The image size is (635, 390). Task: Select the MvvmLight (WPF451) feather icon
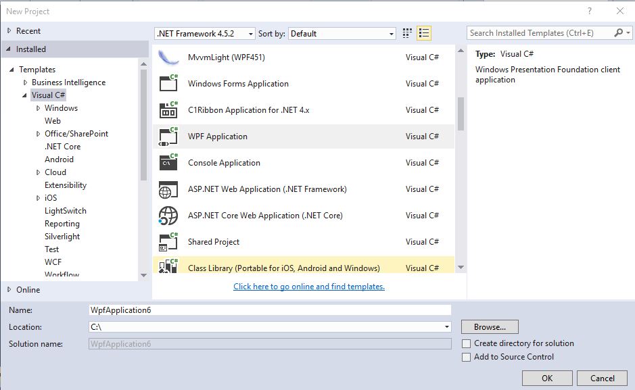pos(168,57)
